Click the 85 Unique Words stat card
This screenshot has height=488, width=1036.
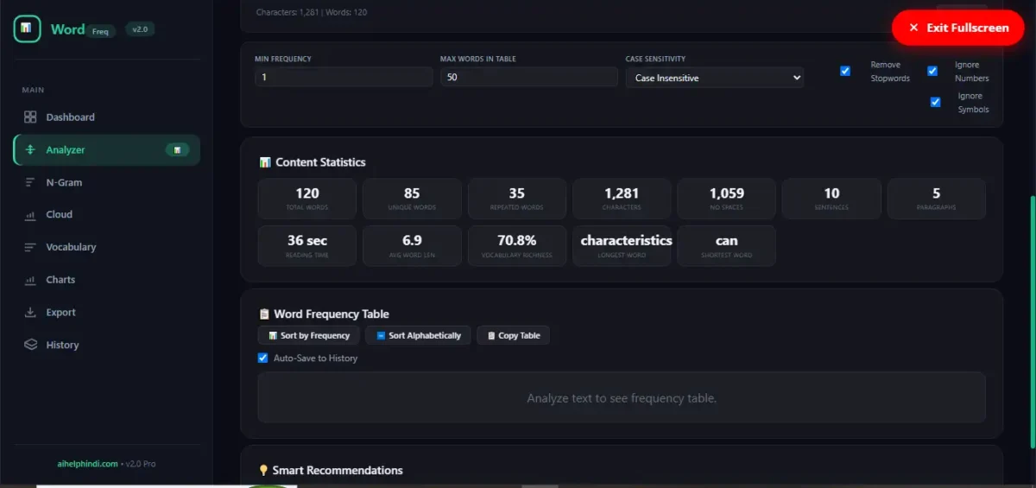point(412,199)
